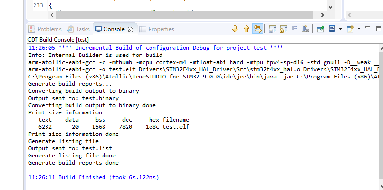
Task: Click the arm-atollic-eabi-gcc -c compile line
Action: click(x=203, y=62)
